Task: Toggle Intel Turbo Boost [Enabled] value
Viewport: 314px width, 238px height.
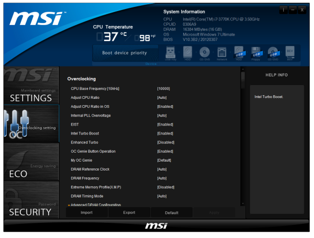Action: click(x=165, y=133)
